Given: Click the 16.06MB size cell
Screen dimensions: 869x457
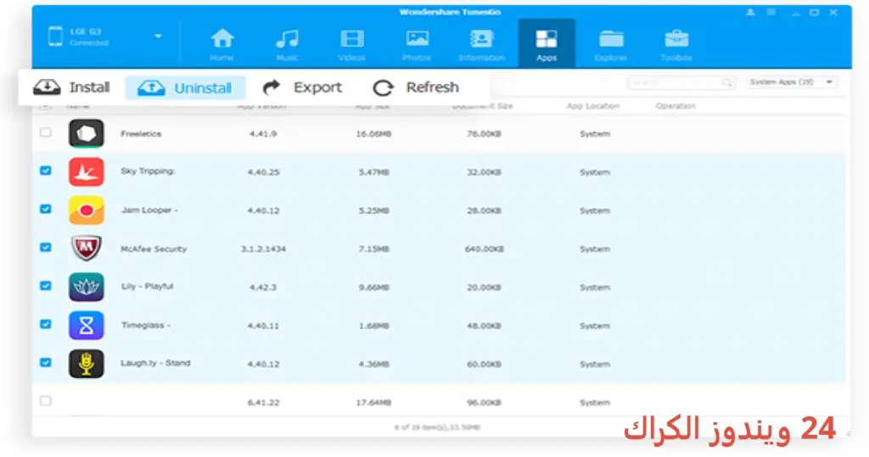Looking at the screenshot, I should click(373, 133).
